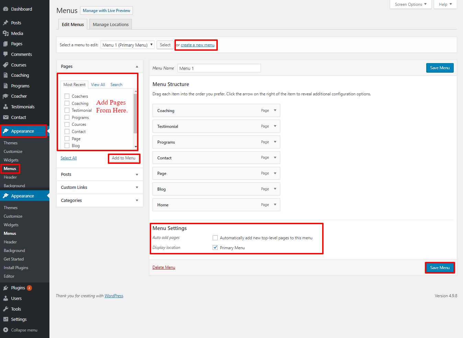Image resolution: width=463 pixels, height=338 pixels.
Task: Open Install Plugins submenu item
Action: [16, 268]
